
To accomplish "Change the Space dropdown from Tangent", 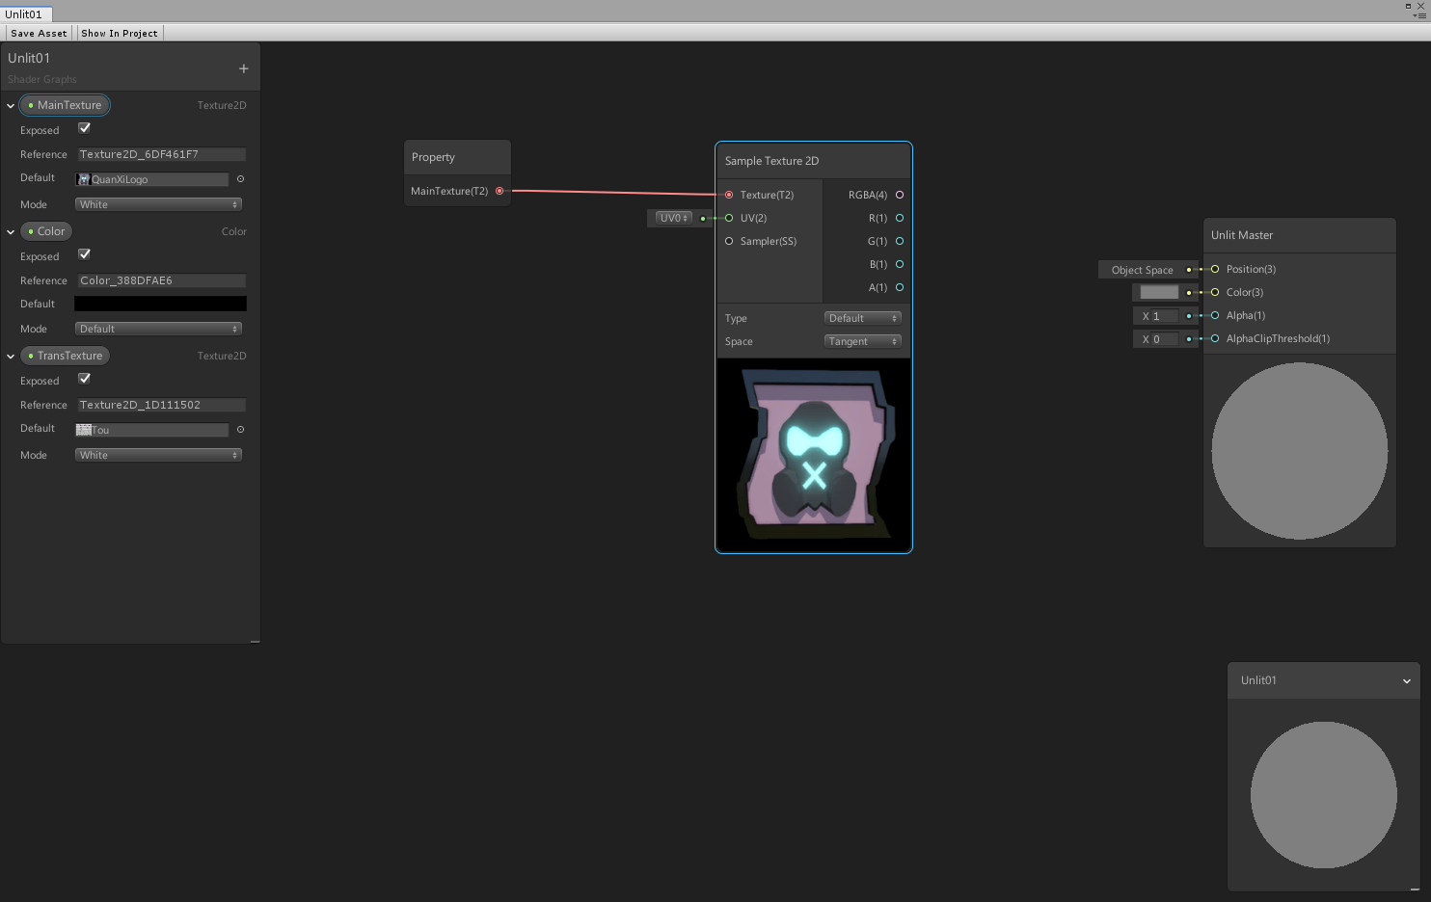I will click(862, 340).
